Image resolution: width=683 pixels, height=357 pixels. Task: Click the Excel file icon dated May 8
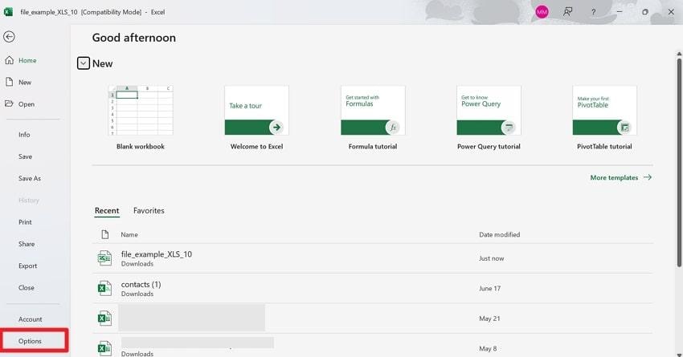104,348
